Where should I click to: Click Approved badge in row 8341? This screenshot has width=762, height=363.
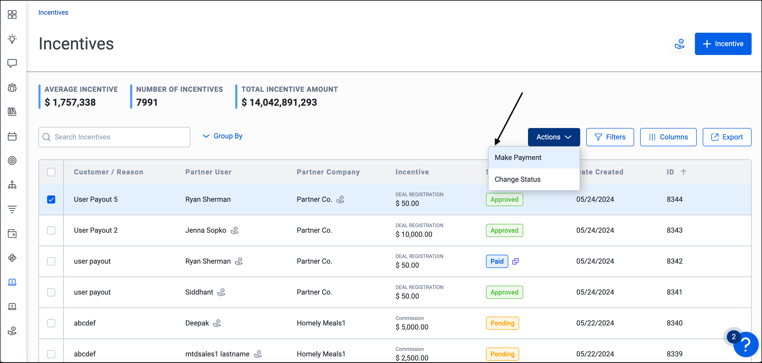504,292
